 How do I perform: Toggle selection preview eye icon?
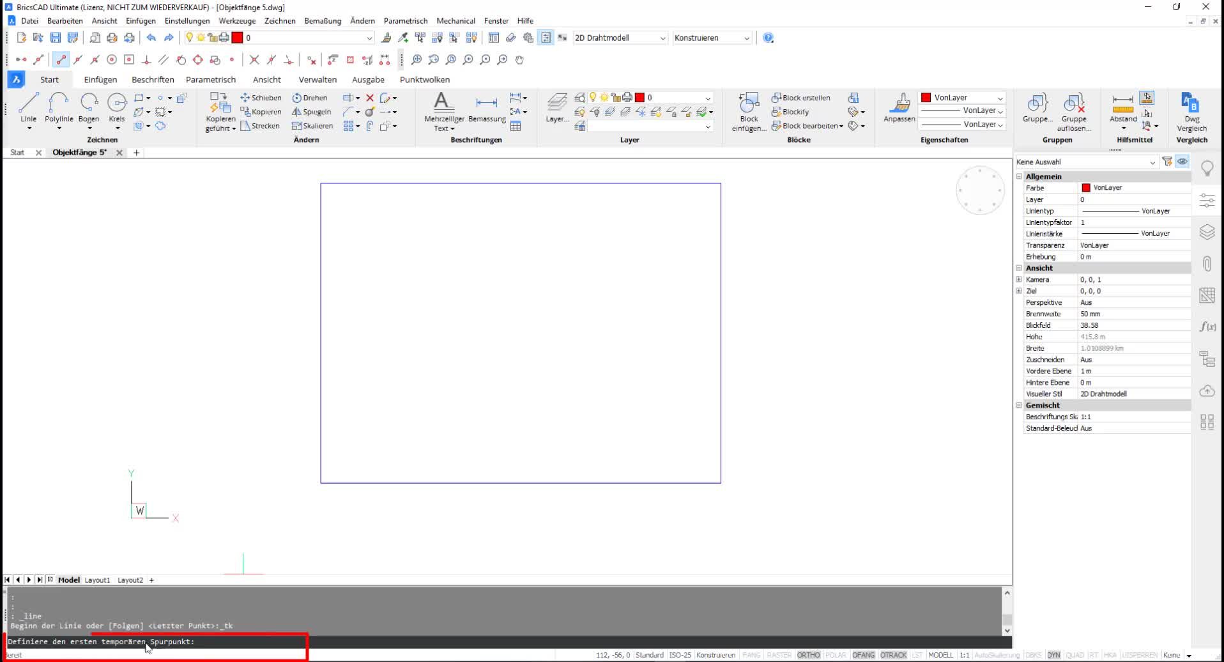pyautogui.click(x=1182, y=162)
